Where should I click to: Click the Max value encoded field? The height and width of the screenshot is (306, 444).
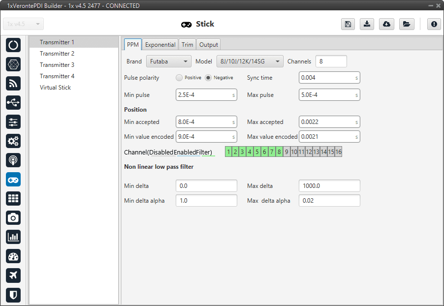(x=329, y=137)
